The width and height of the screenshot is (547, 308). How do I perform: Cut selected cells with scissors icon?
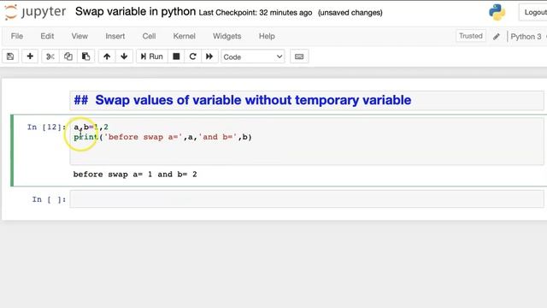50,56
